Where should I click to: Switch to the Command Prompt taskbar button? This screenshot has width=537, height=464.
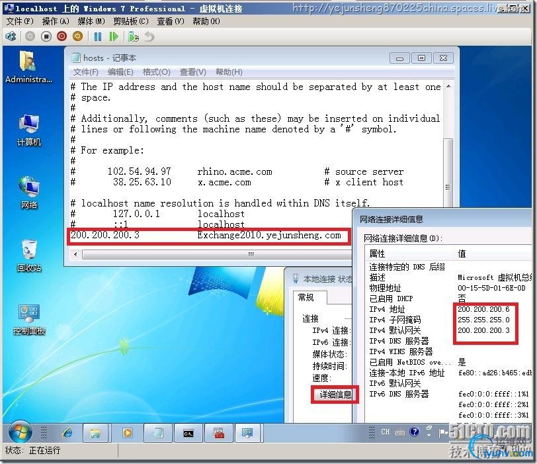point(188,433)
